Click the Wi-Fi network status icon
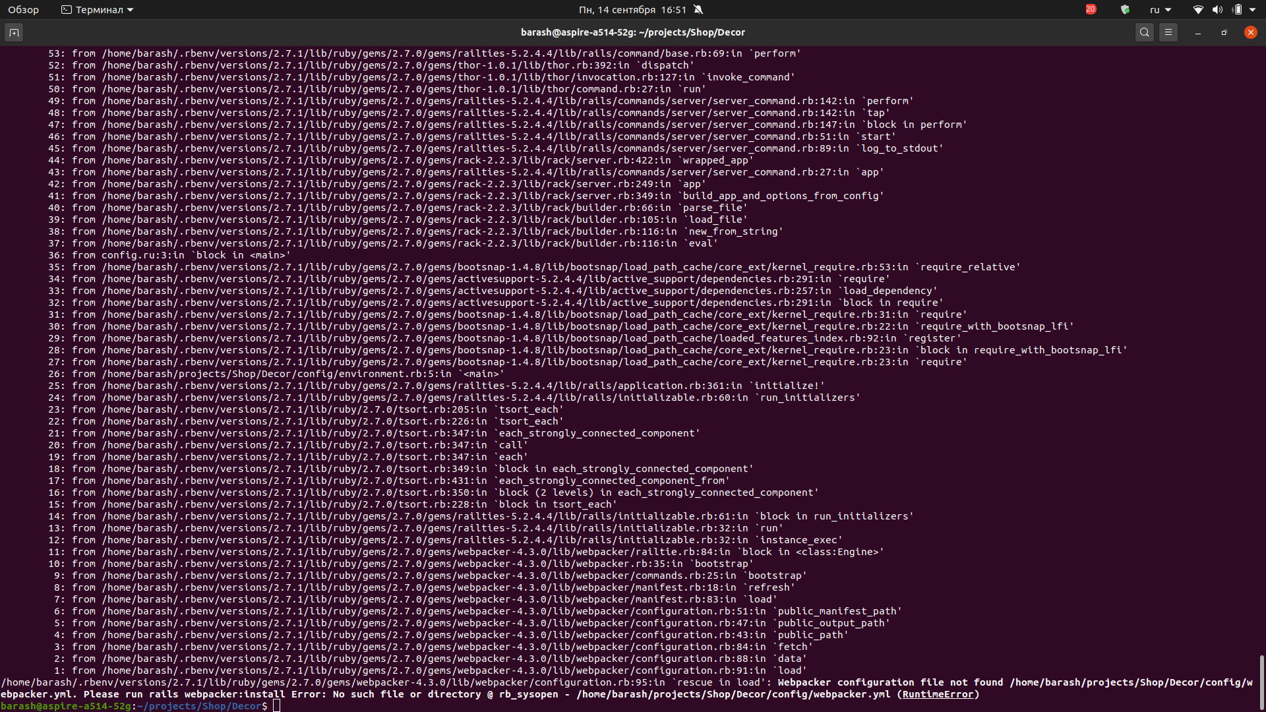The width and height of the screenshot is (1266, 712). pyautogui.click(x=1199, y=10)
